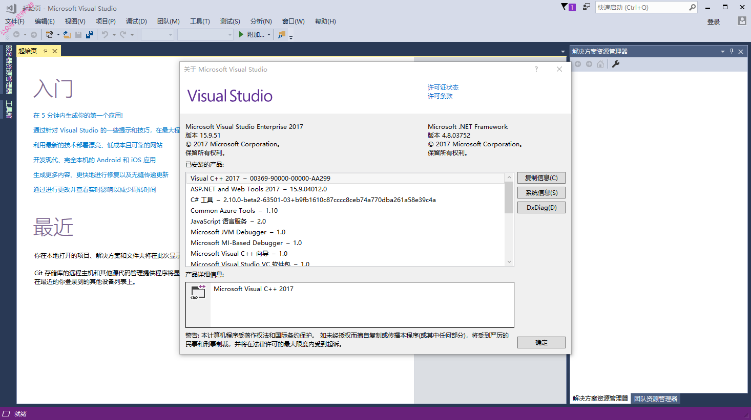Open the solution platforms combo box
This screenshot has height=420, width=751.
click(205, 35)
